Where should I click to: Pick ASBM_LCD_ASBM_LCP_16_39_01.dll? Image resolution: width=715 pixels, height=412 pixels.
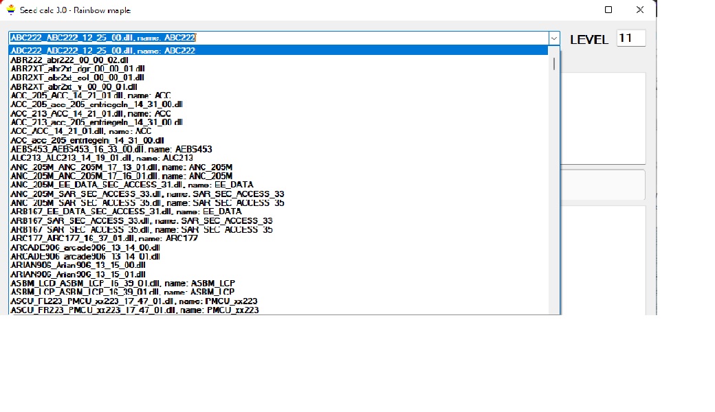(x=278, y=283)
